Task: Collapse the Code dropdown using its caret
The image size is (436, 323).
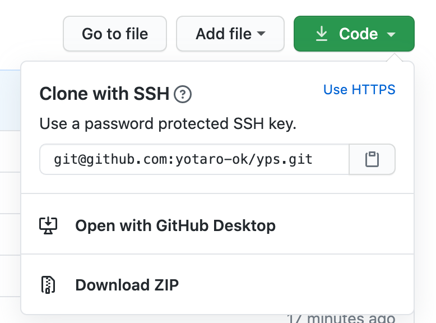Action: click(391, 34)
